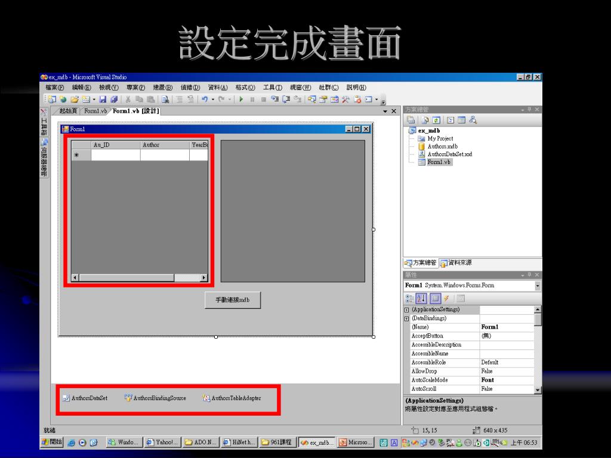The width and height of the screenshot is (611, 458).
Task: Open the ADO.N... taskbar button
Action: pos(200,442)
